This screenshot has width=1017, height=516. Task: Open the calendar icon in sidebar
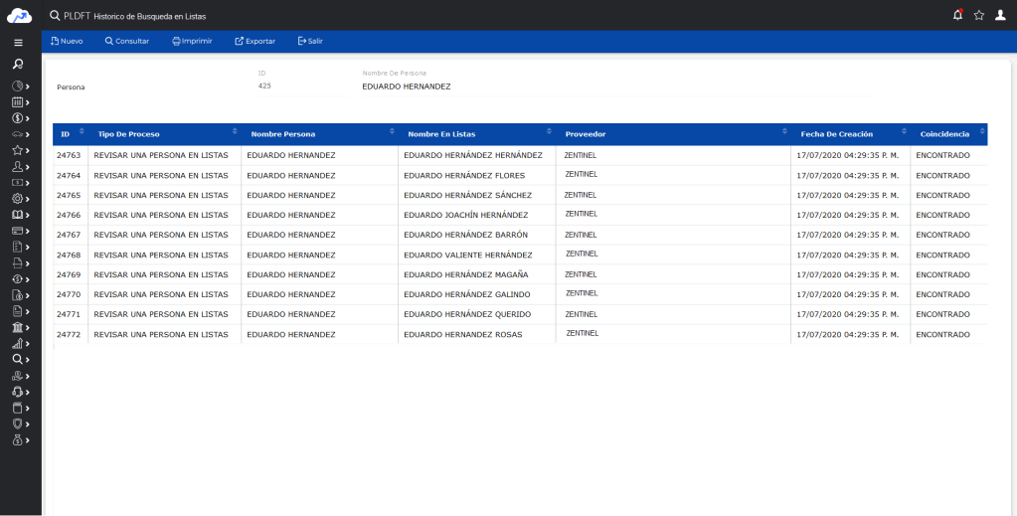point(18,101)
